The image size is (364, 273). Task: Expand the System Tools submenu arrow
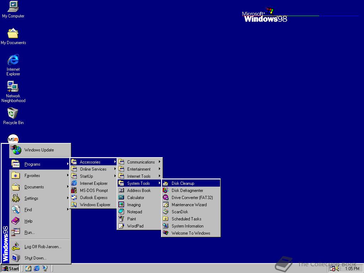(x=160, y=183)
